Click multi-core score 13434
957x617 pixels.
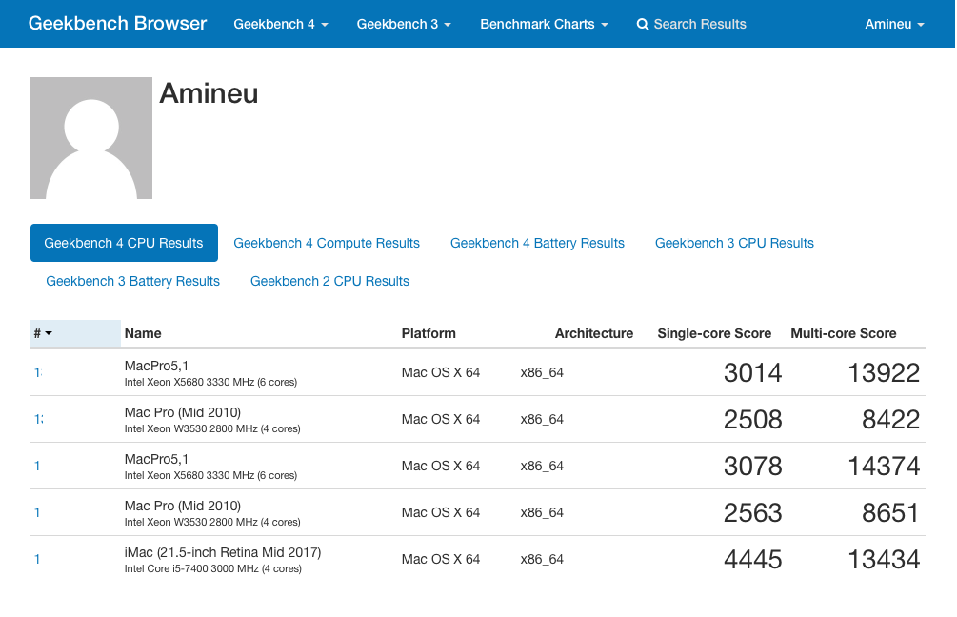(x=884, y=560)
